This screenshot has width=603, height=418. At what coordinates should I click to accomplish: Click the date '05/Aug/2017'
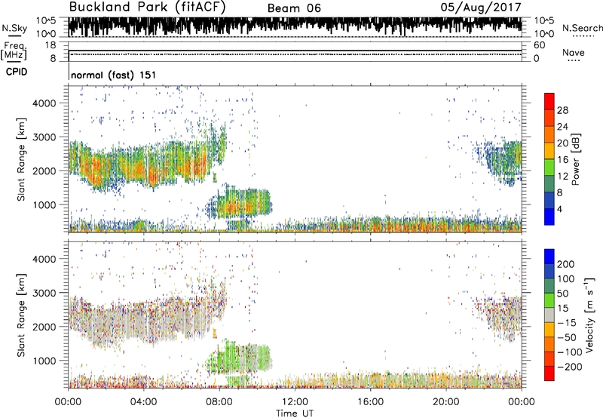481,8
